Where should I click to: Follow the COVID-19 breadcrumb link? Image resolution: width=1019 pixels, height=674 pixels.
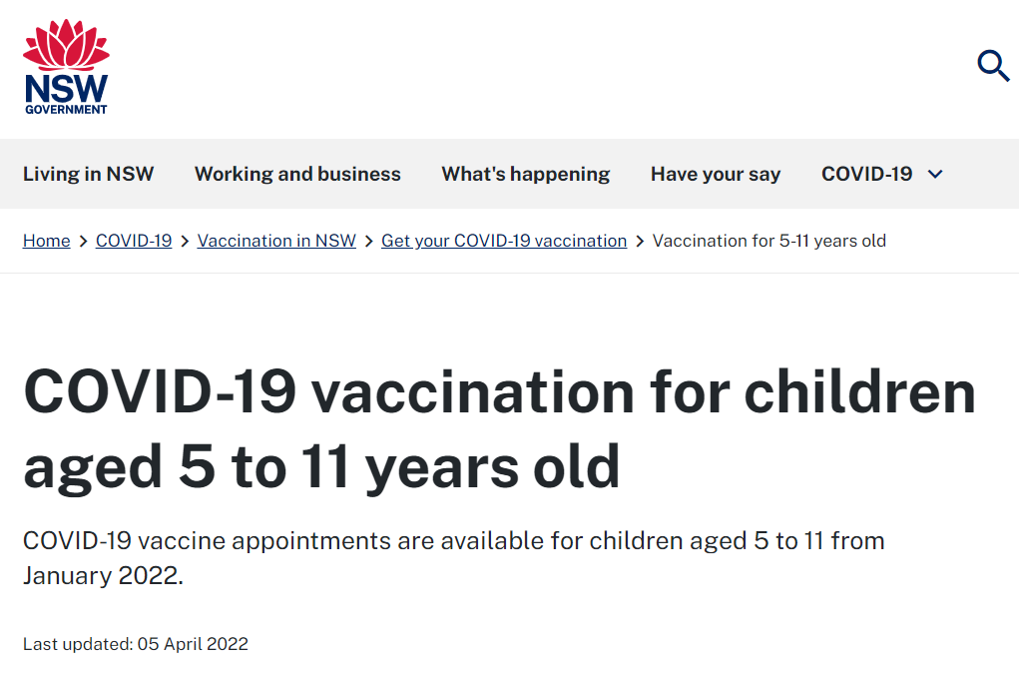point(134,241)
